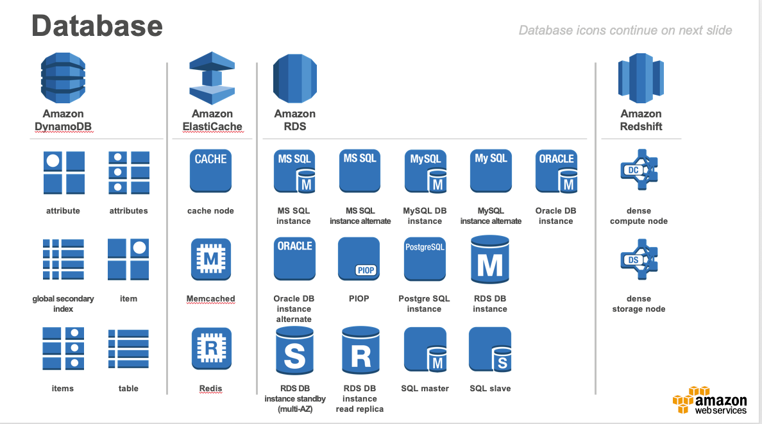The image size is (762, 424).
Task: Select the MySQL DB instance icon
Action: pos(425,171)
